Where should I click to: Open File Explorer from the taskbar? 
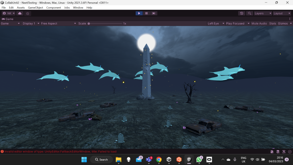pos(118,160)
